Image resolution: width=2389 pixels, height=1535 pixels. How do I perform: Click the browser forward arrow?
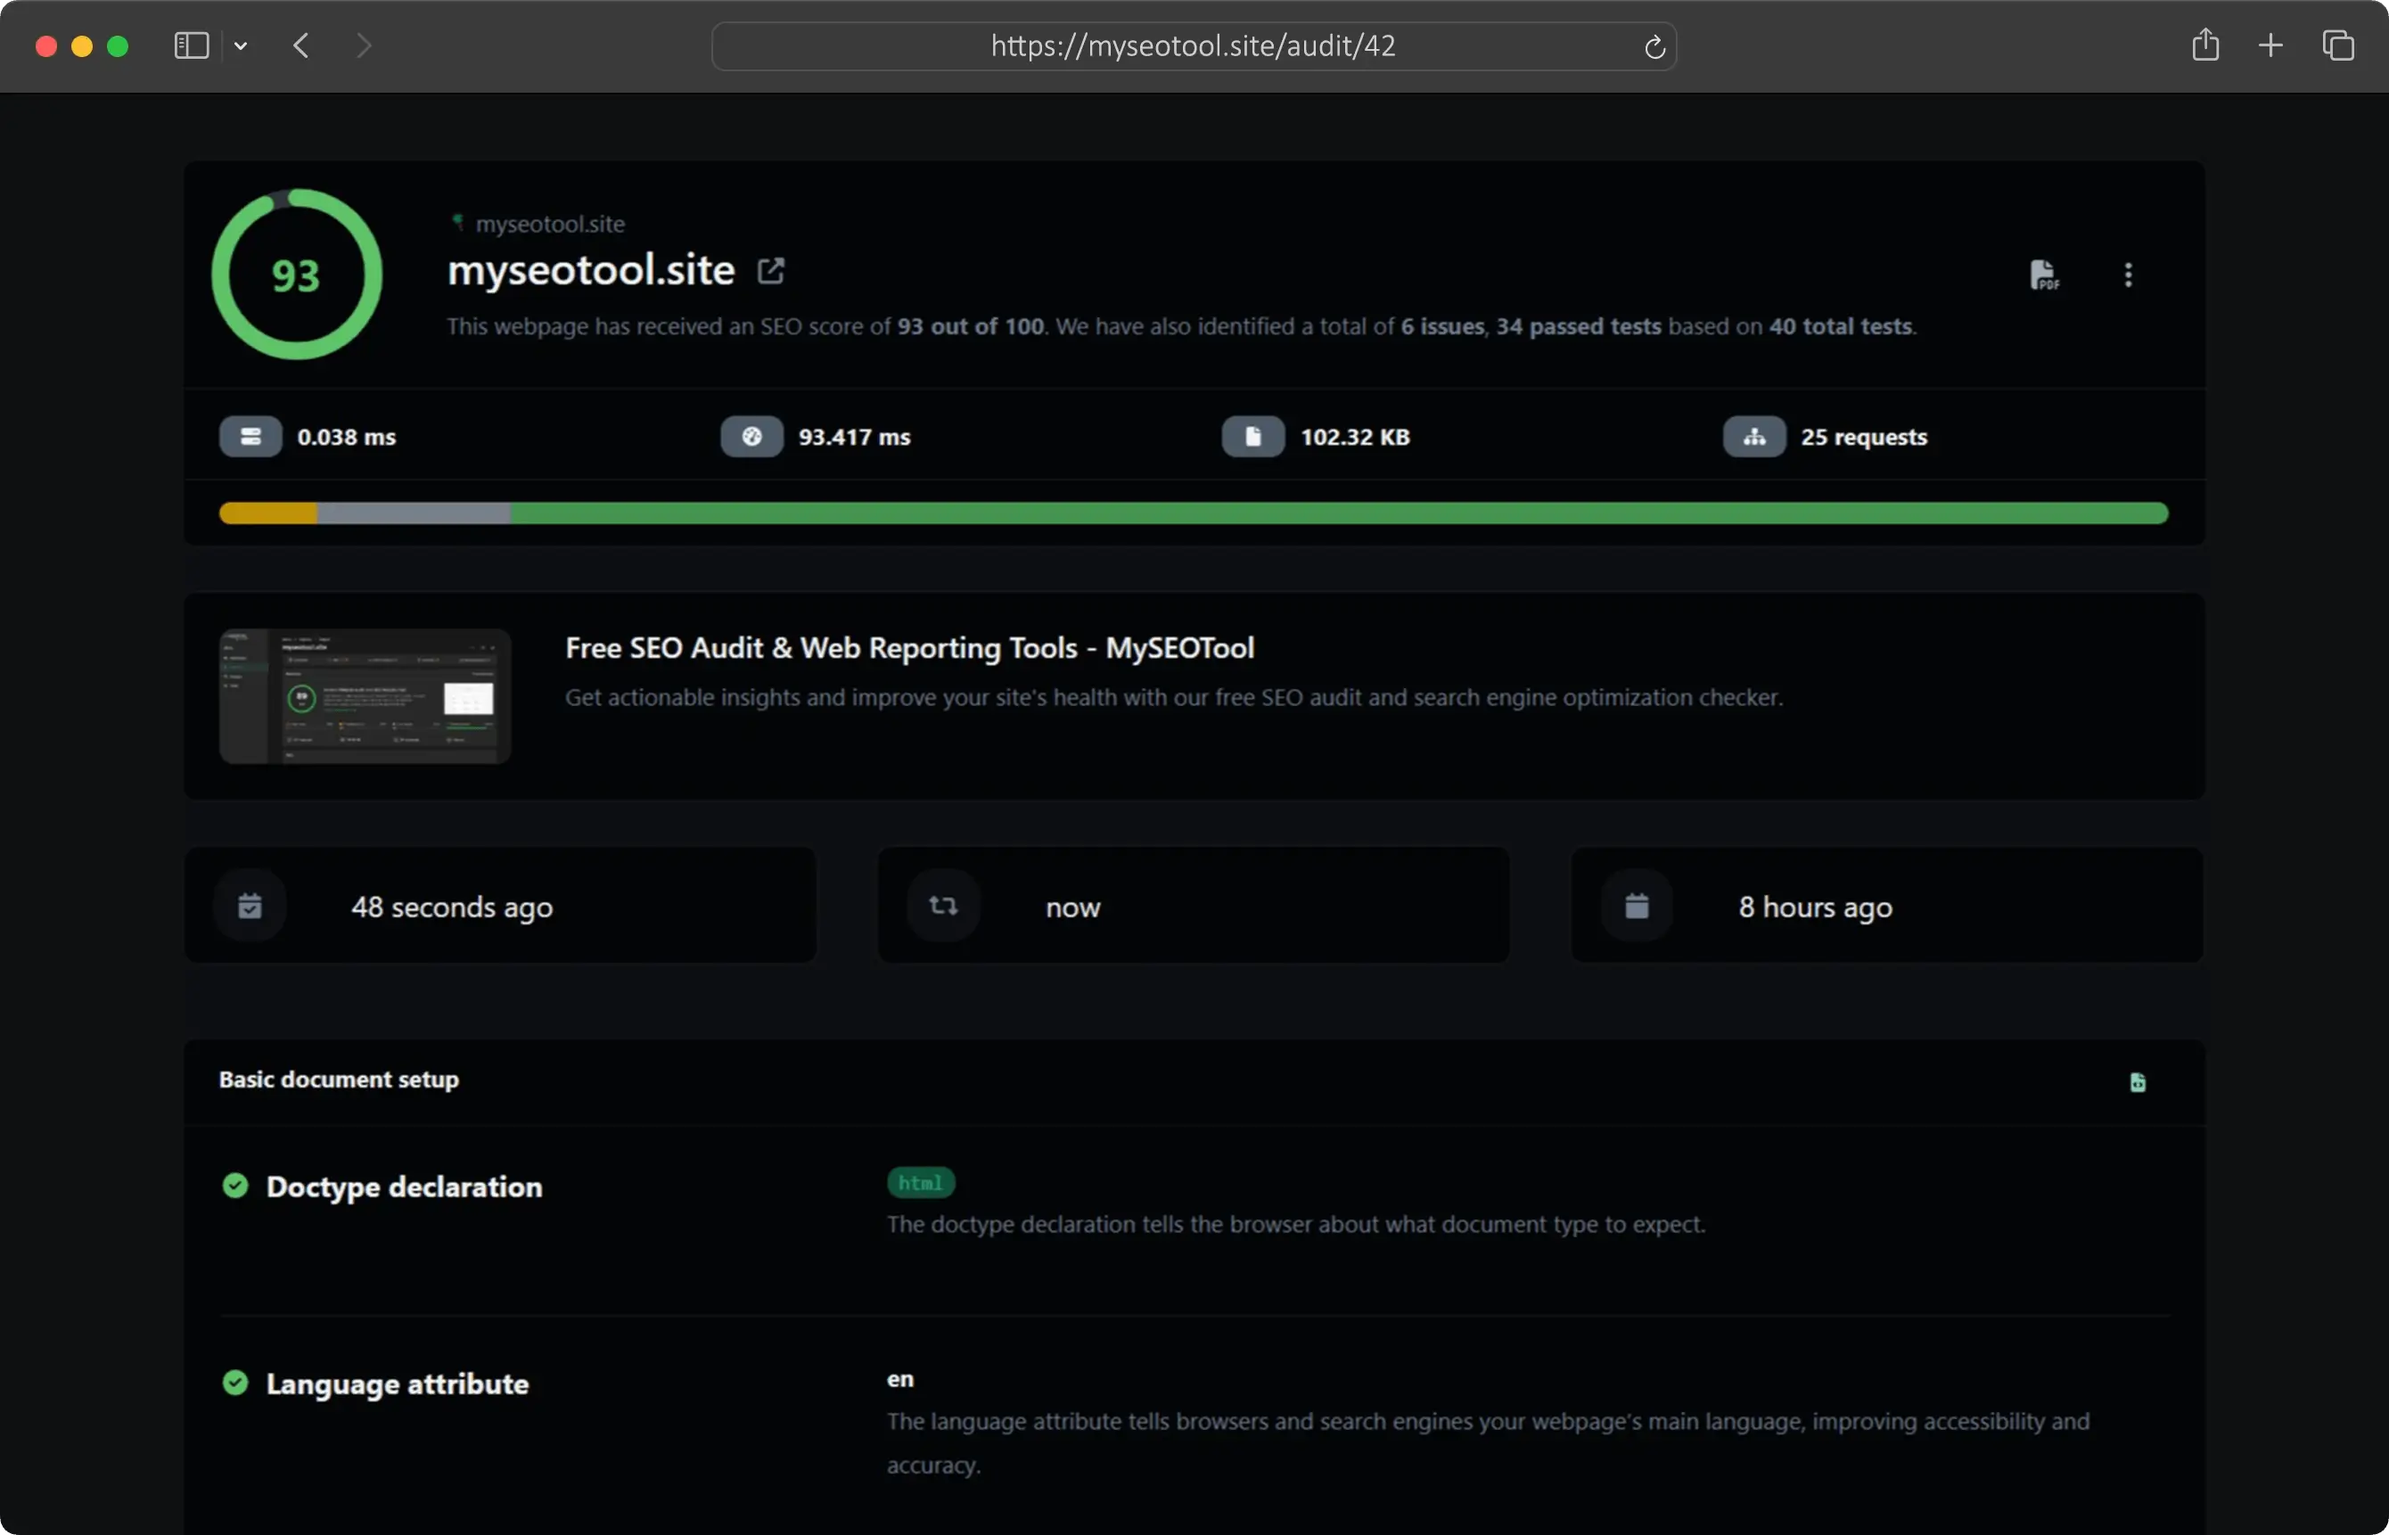coord(364,45)
